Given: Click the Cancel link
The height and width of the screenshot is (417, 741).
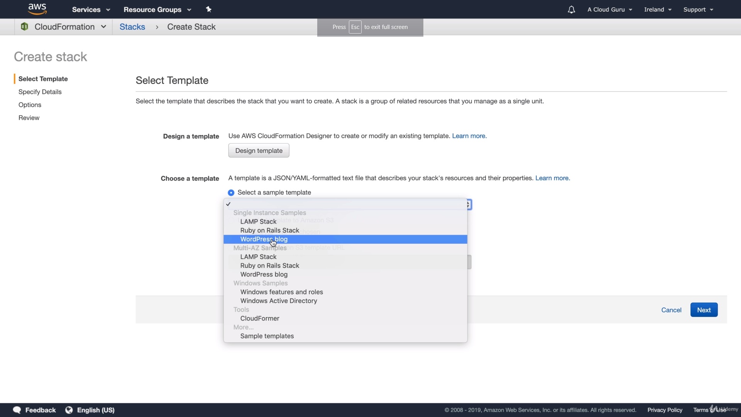Looking at the screenshot, I should pyautogui.click(x=671, y=310).
